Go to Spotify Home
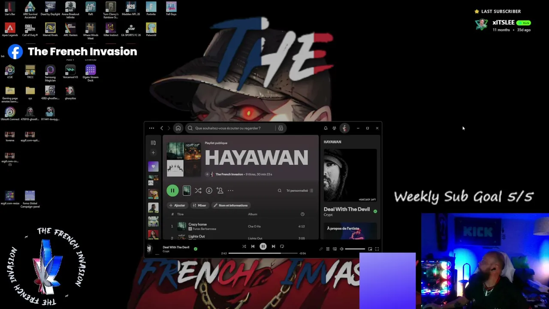Viewport: 549px width, 309px height. point(178,128)
